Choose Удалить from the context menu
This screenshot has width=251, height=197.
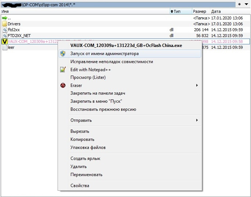130,167
